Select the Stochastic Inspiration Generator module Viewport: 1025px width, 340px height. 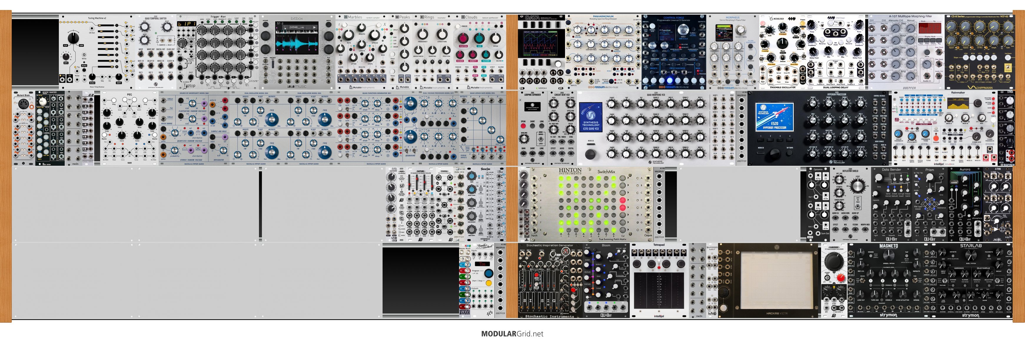[x=550, y=280]
